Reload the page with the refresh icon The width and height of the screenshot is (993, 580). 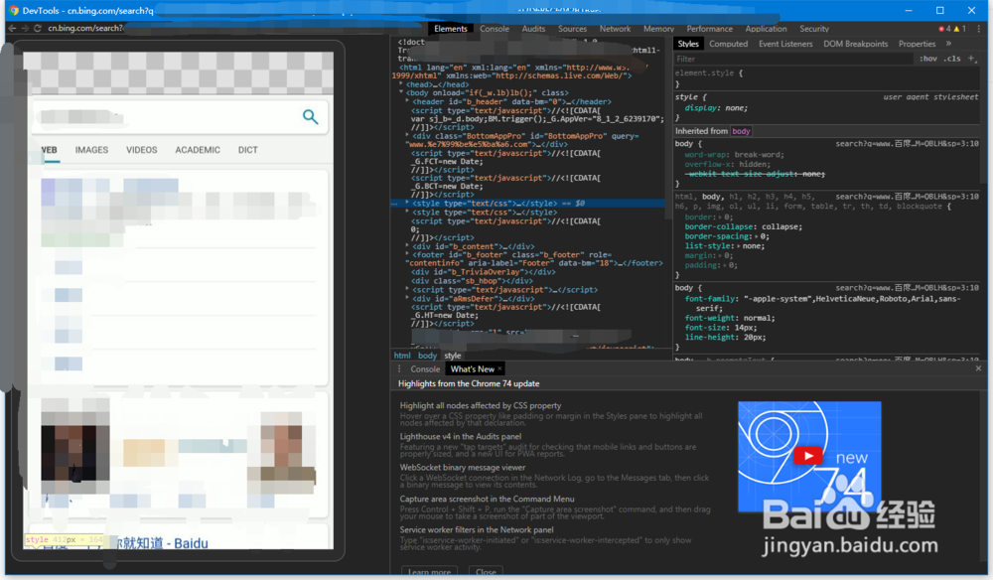point(38,29)
